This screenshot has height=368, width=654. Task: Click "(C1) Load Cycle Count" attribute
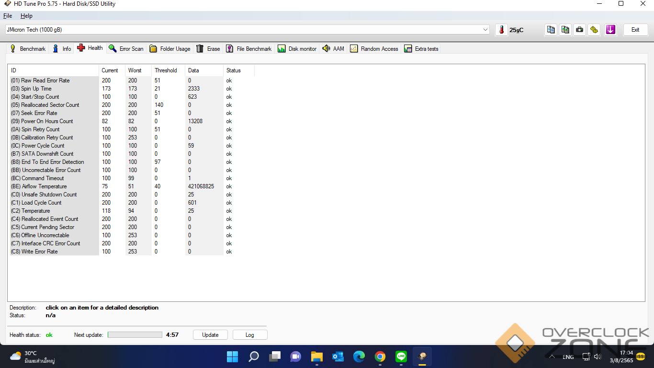[x=132, y=203]
